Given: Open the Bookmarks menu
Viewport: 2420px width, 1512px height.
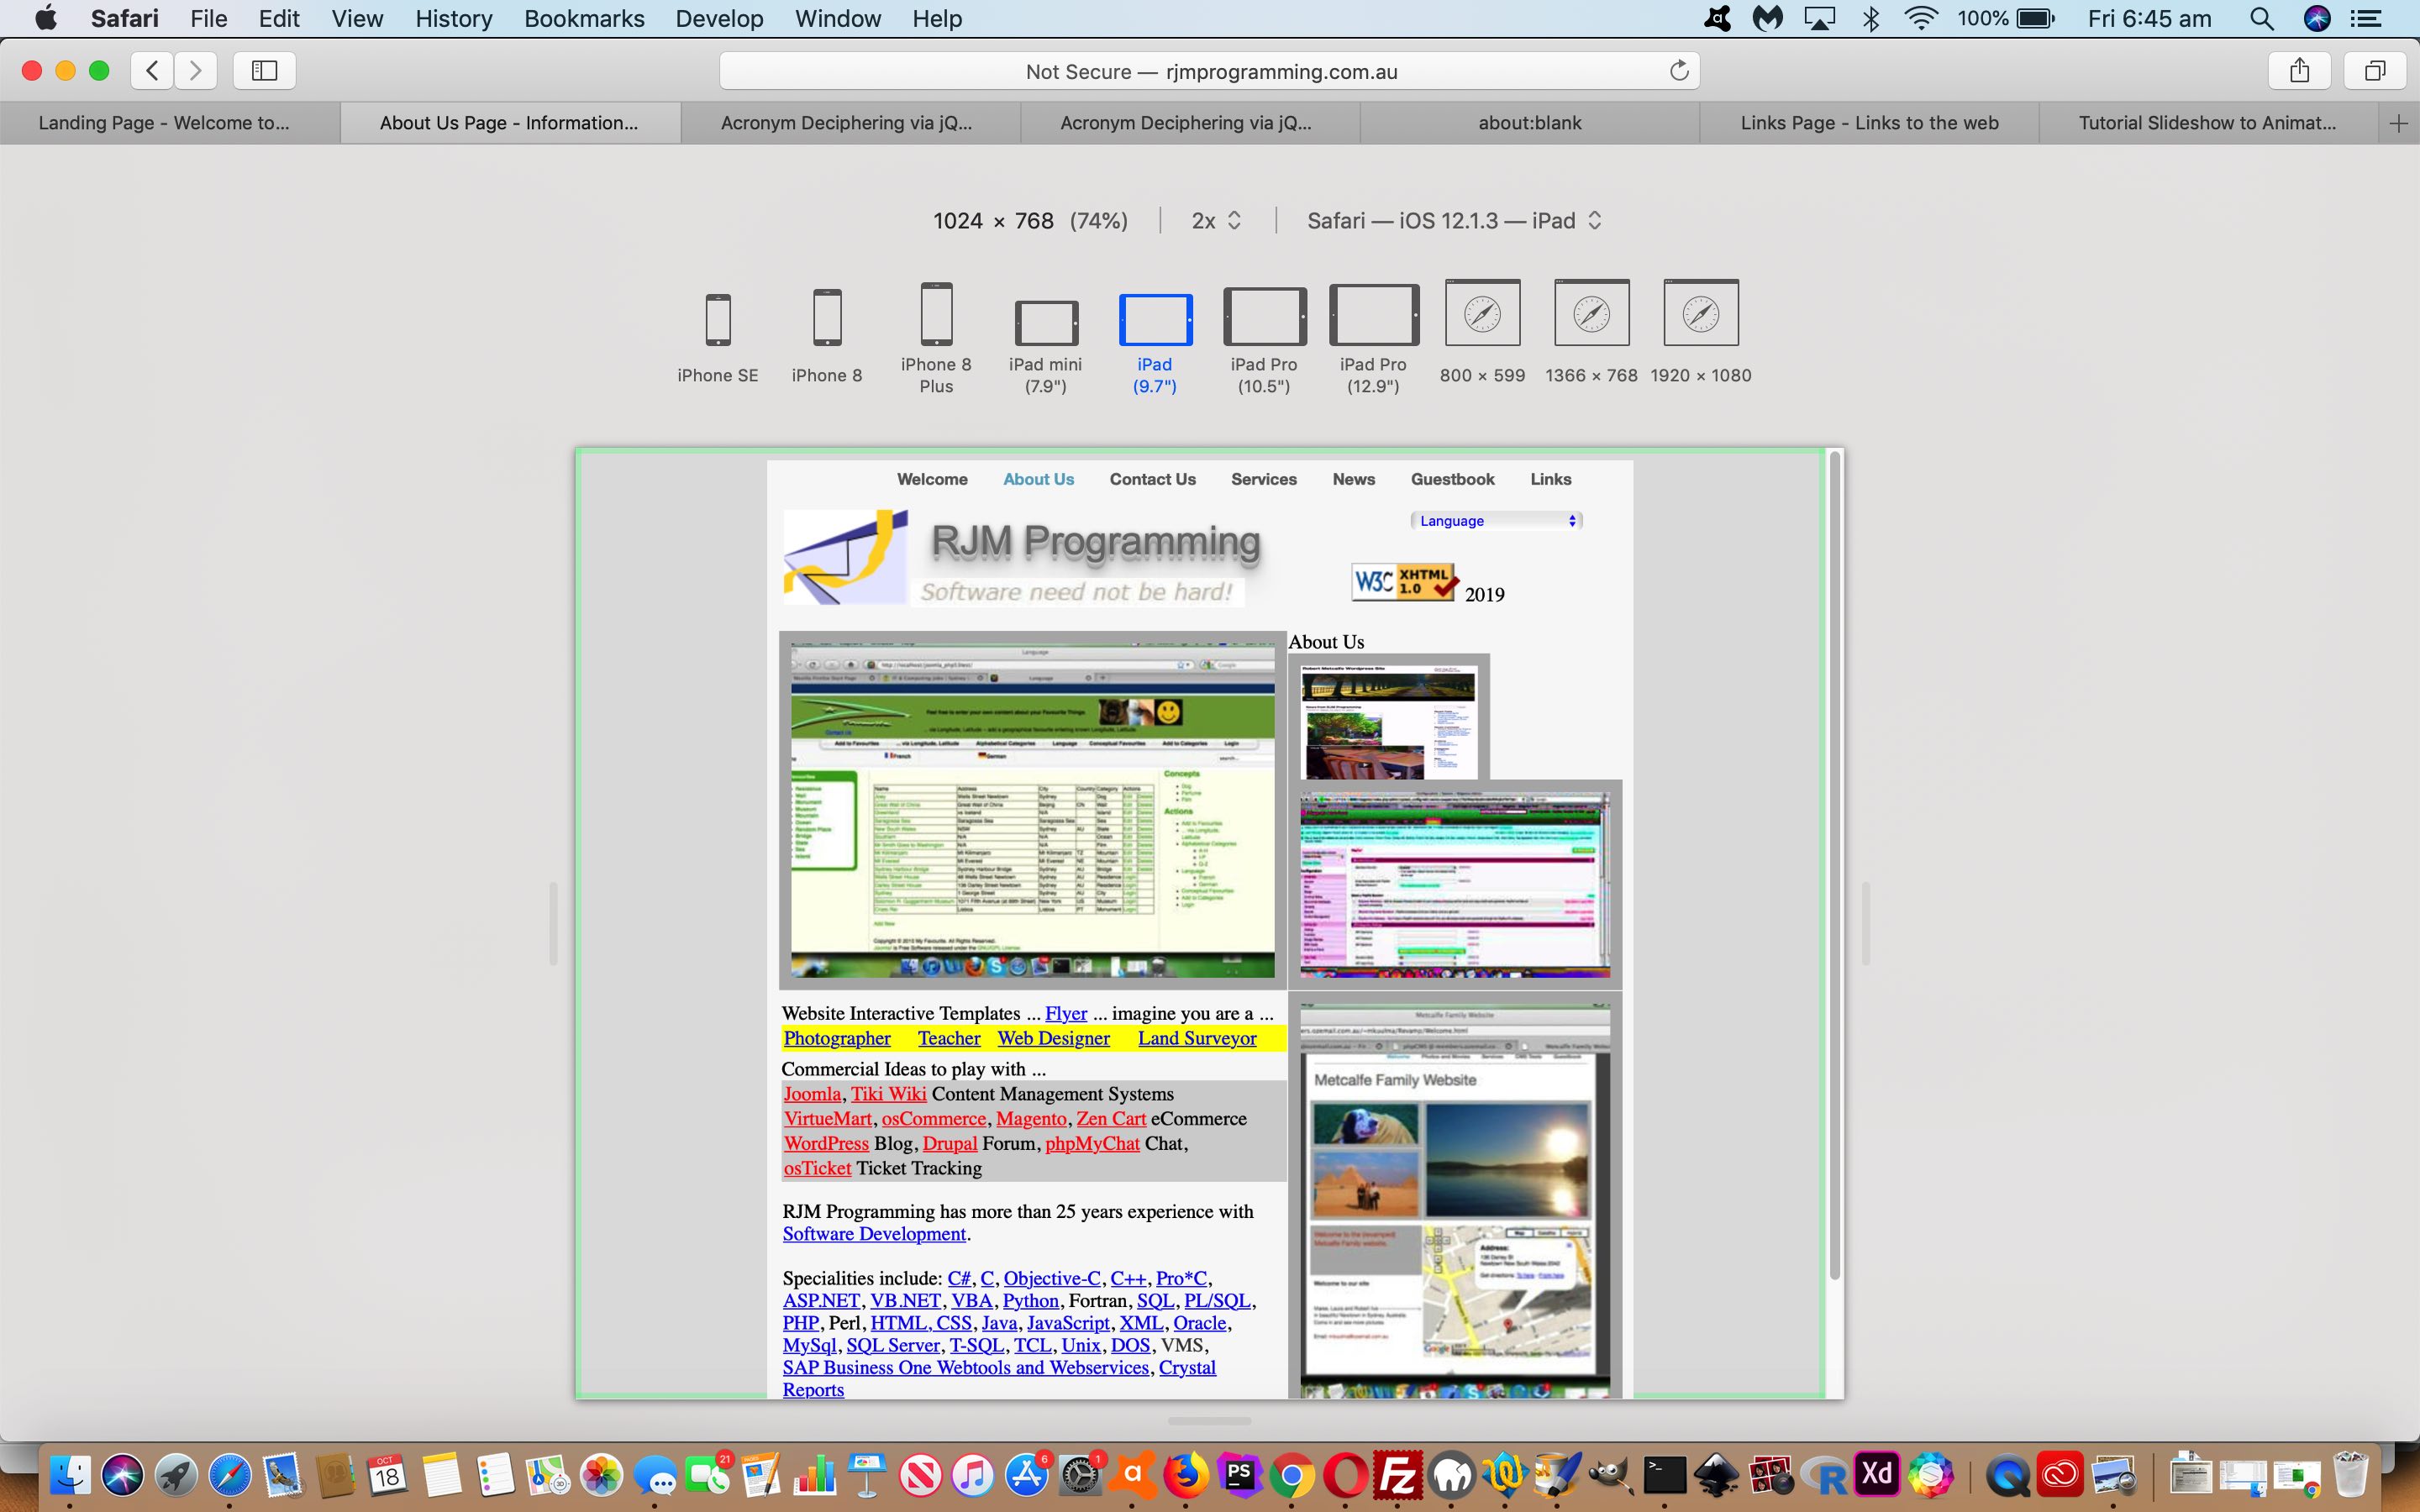Looking at the screenshot, I should [584, 18].
